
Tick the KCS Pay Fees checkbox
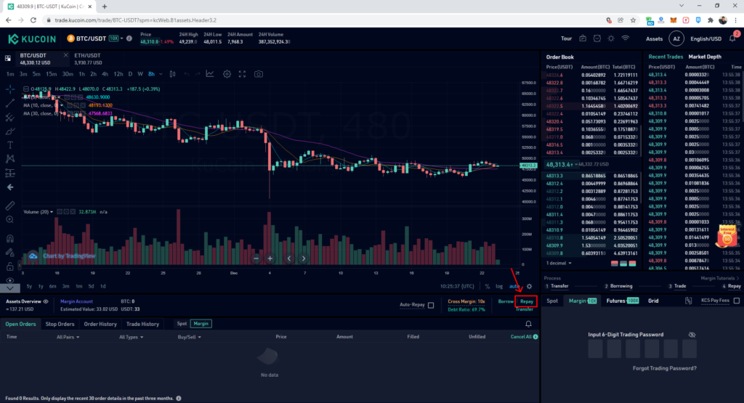click(736, 301)
